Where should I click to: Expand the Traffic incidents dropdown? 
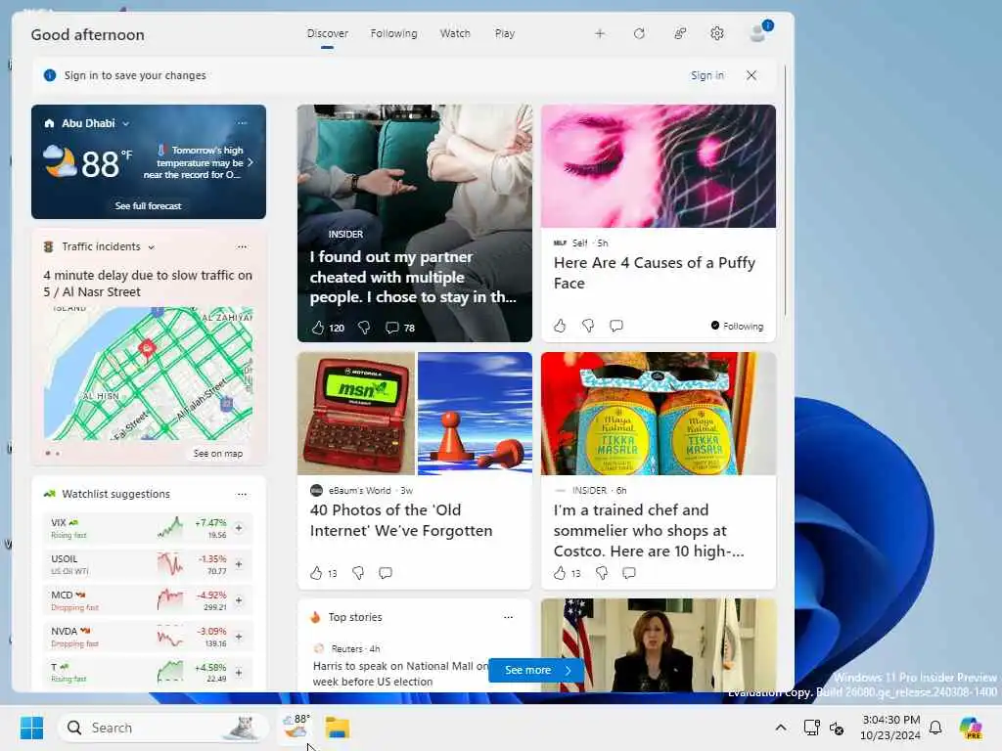click(x=152, y=247)
